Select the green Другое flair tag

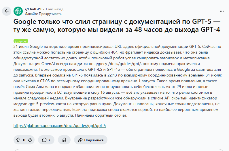tap(21, 41)
